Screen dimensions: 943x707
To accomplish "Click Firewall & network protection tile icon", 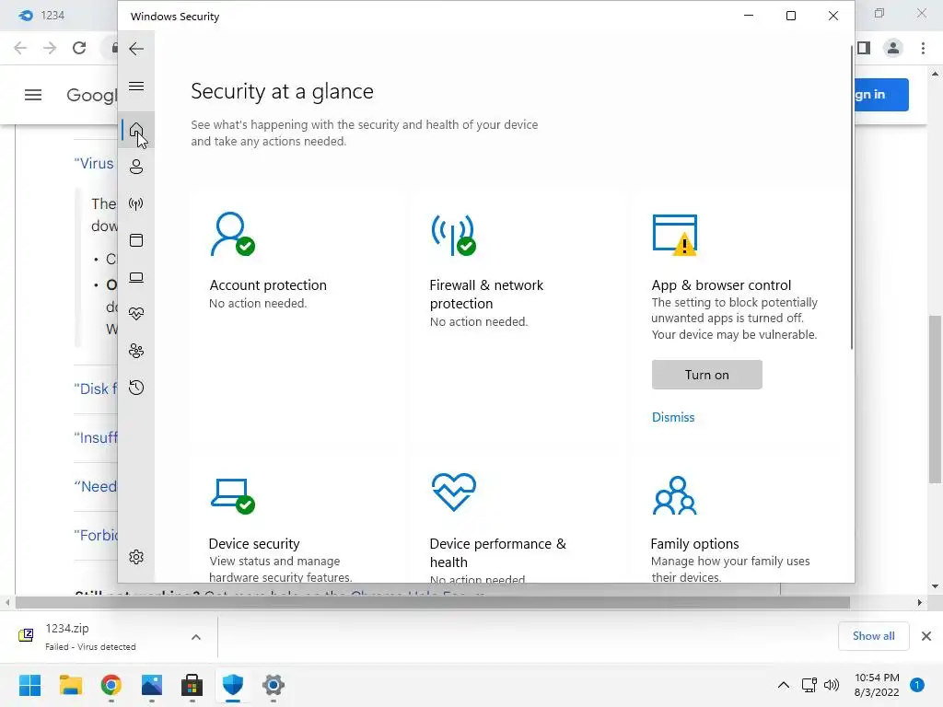I will [453, 235].
